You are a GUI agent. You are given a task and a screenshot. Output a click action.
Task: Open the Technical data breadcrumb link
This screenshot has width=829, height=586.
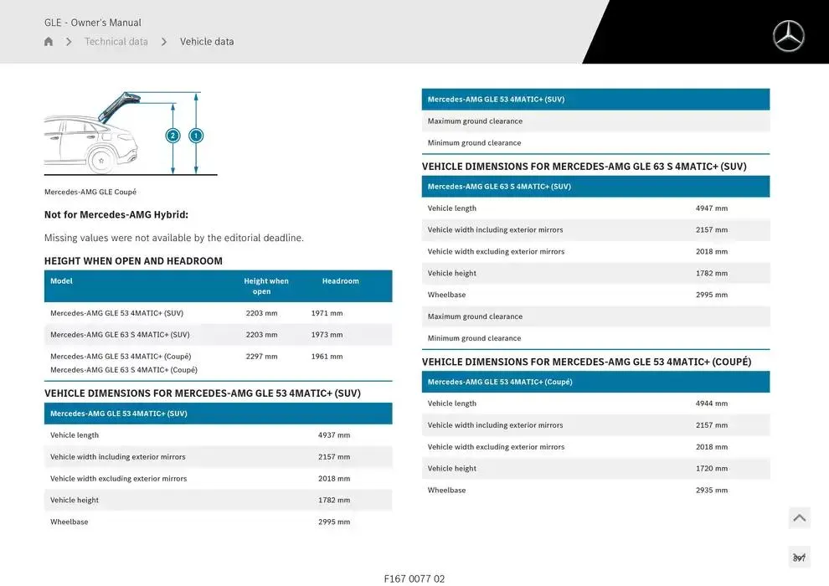coord(116,42)
